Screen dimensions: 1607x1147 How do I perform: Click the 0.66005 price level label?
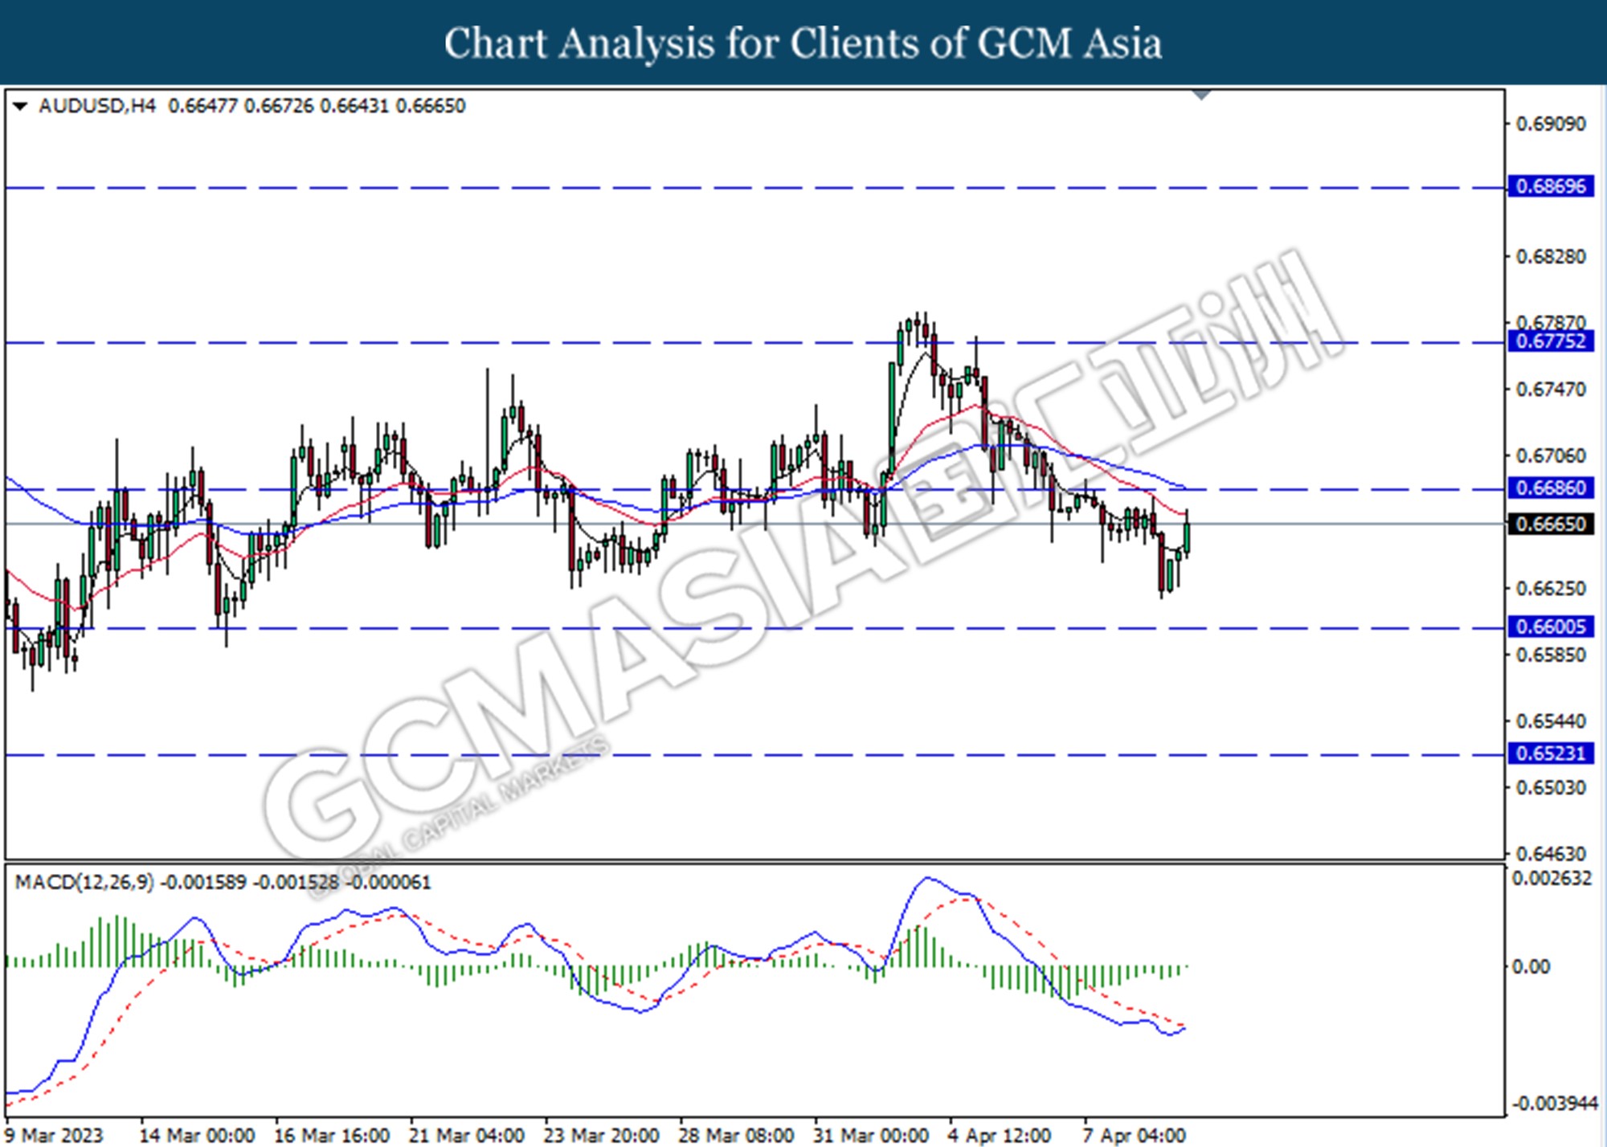tap(1551, 627)
